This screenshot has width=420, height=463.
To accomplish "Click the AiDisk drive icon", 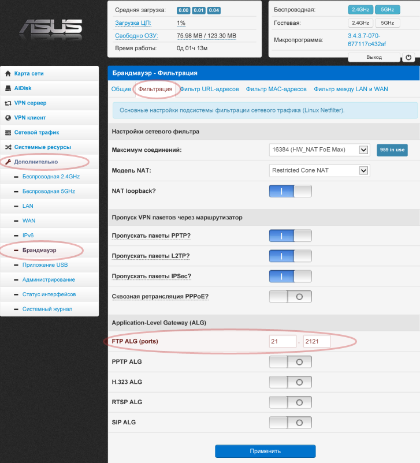I will [x=8, y=88].
